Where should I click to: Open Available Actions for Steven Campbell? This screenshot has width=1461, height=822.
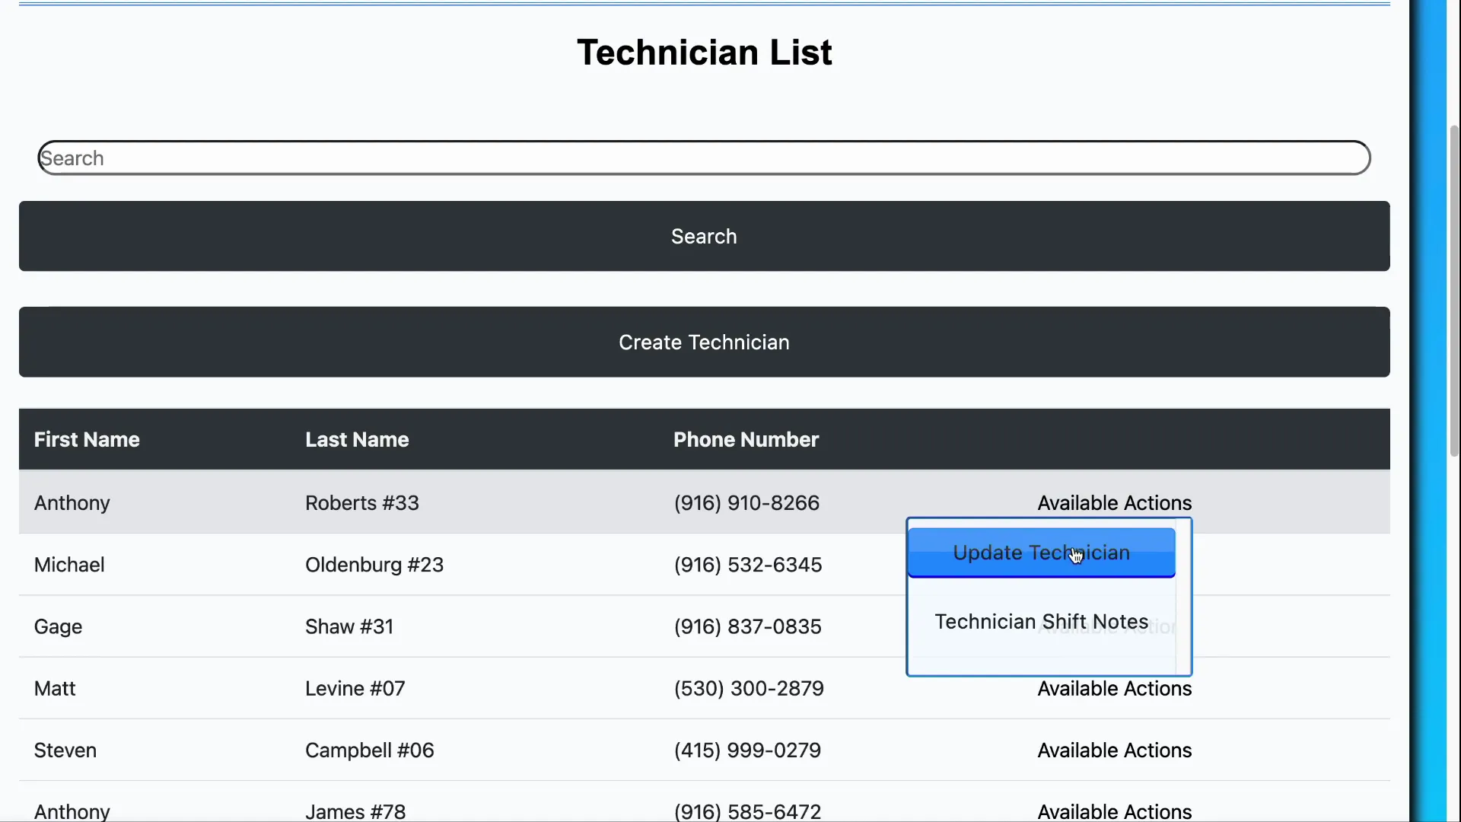(1114, 750)
